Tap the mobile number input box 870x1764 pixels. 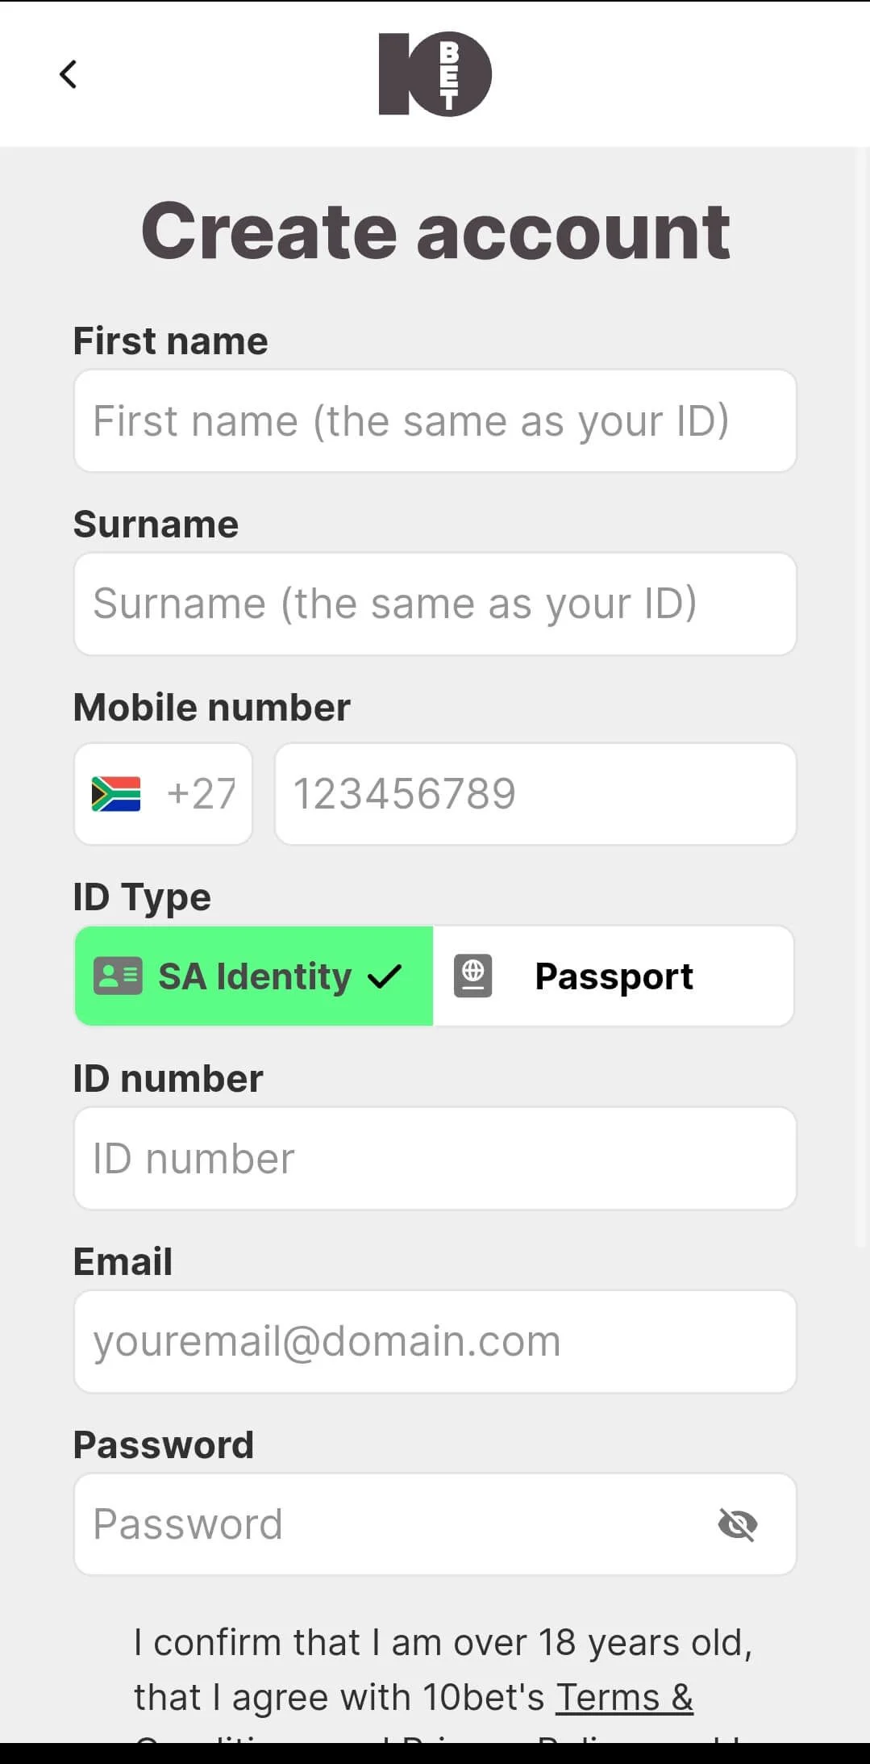[535, 794]
